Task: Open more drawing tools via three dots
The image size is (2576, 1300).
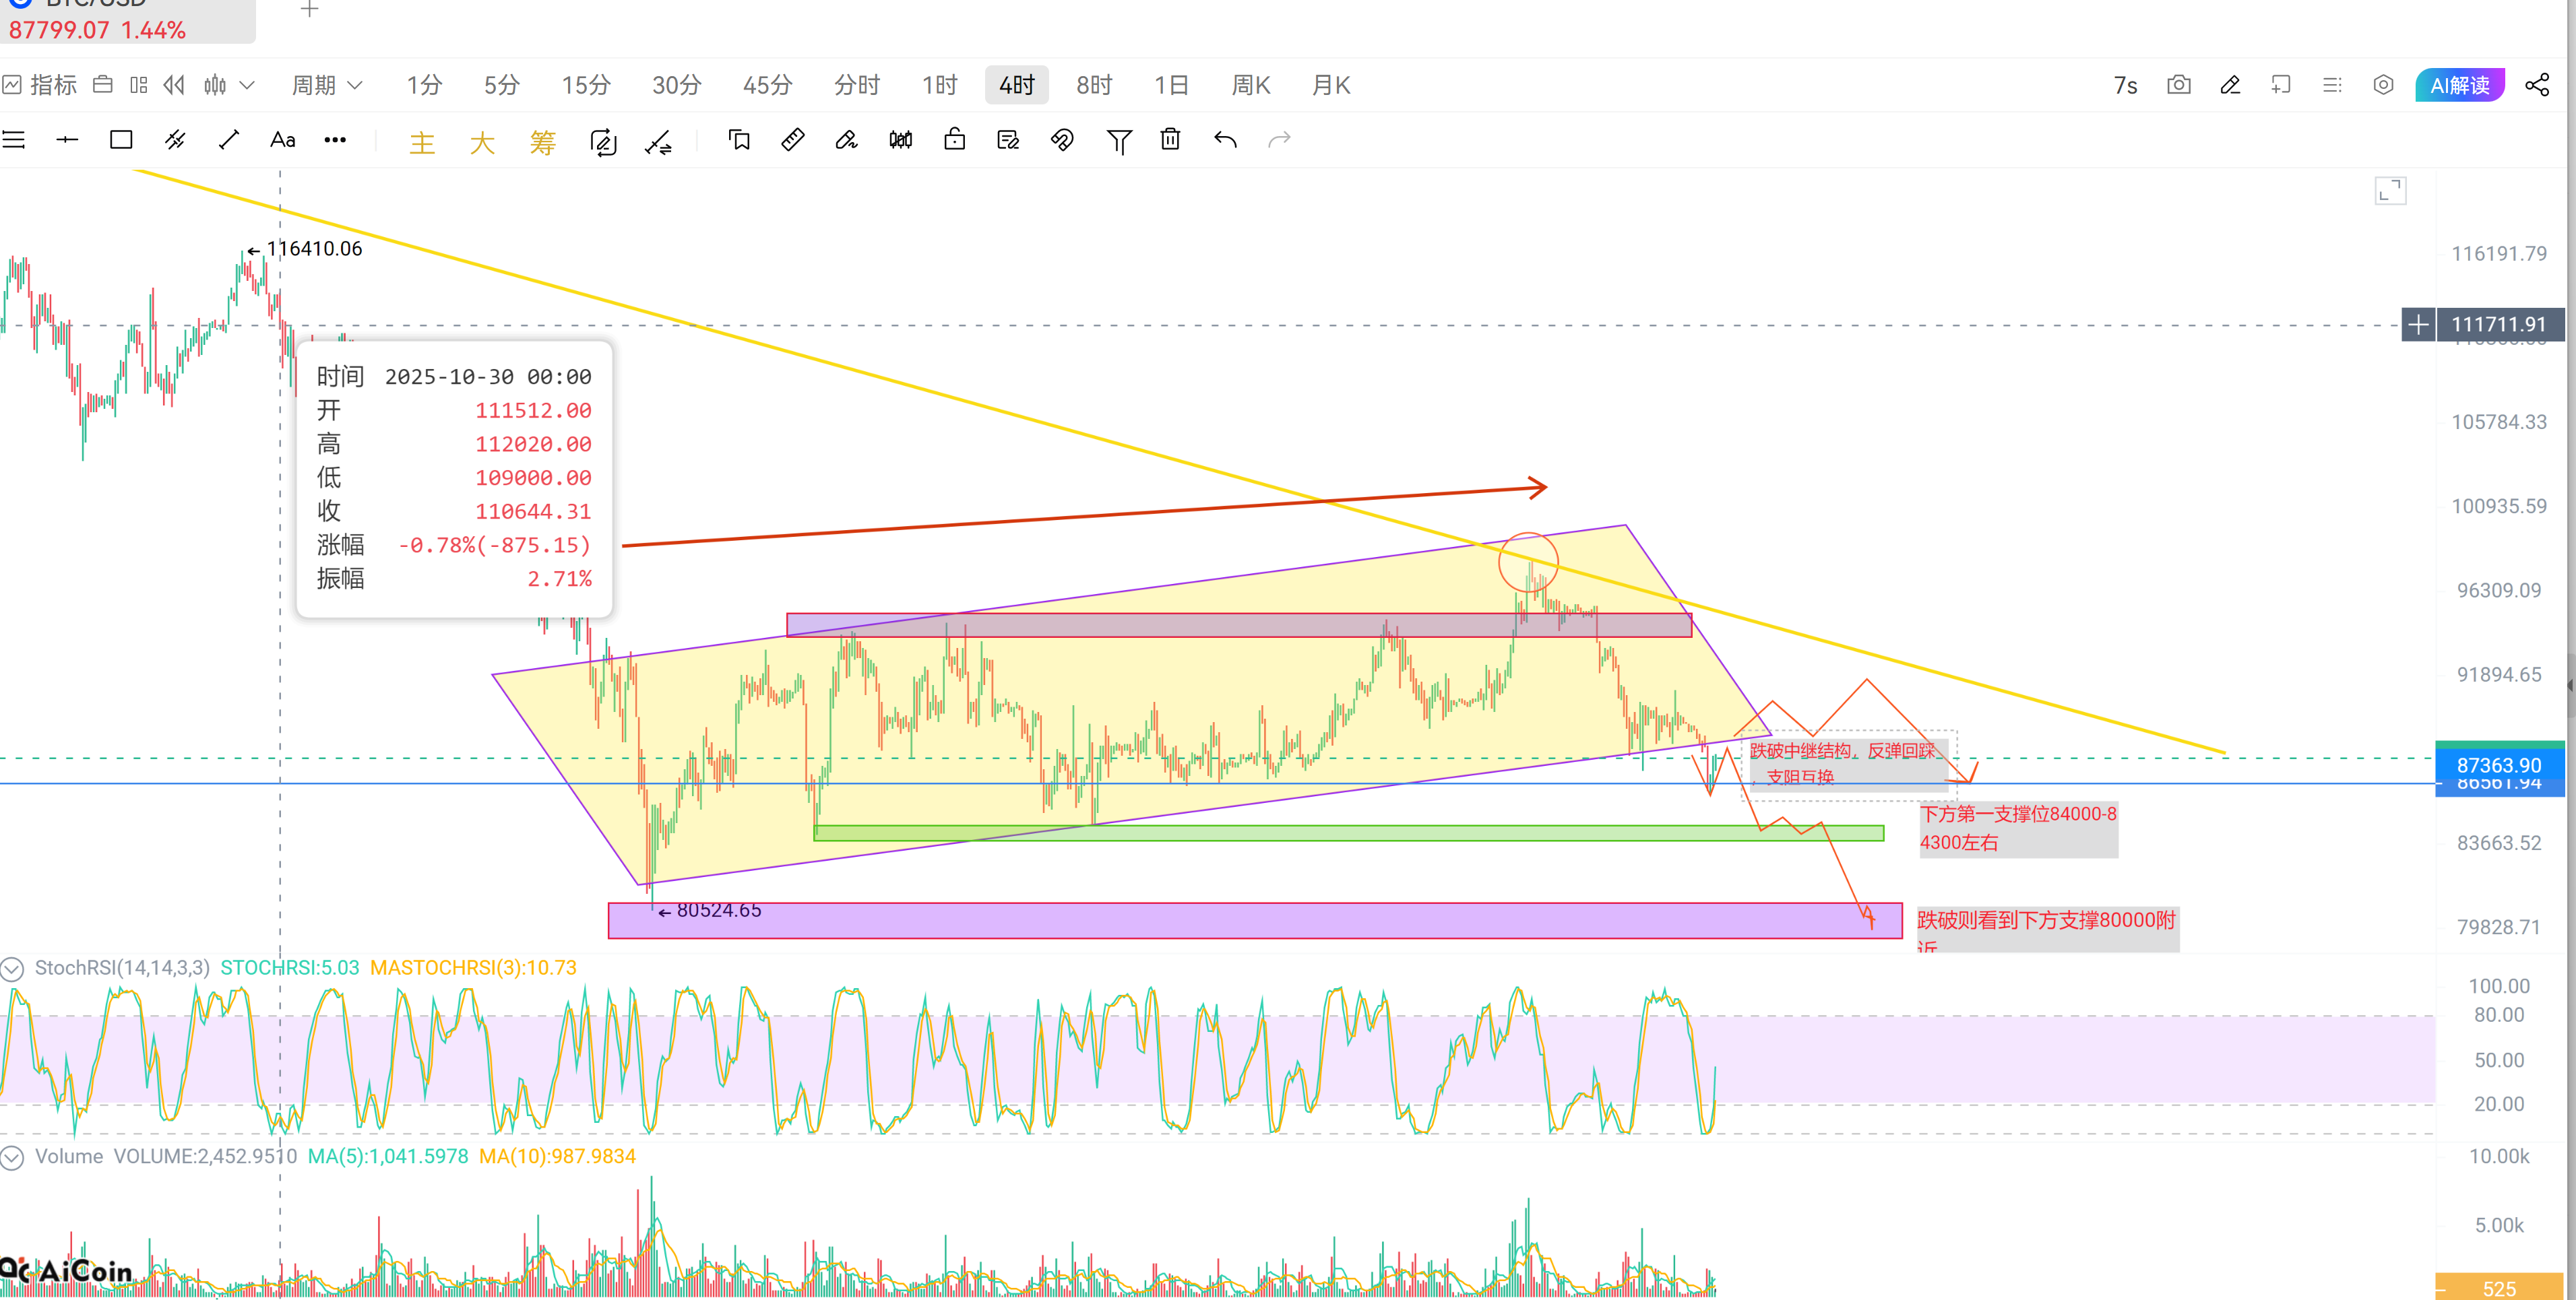Action: (x=335, y=140)
